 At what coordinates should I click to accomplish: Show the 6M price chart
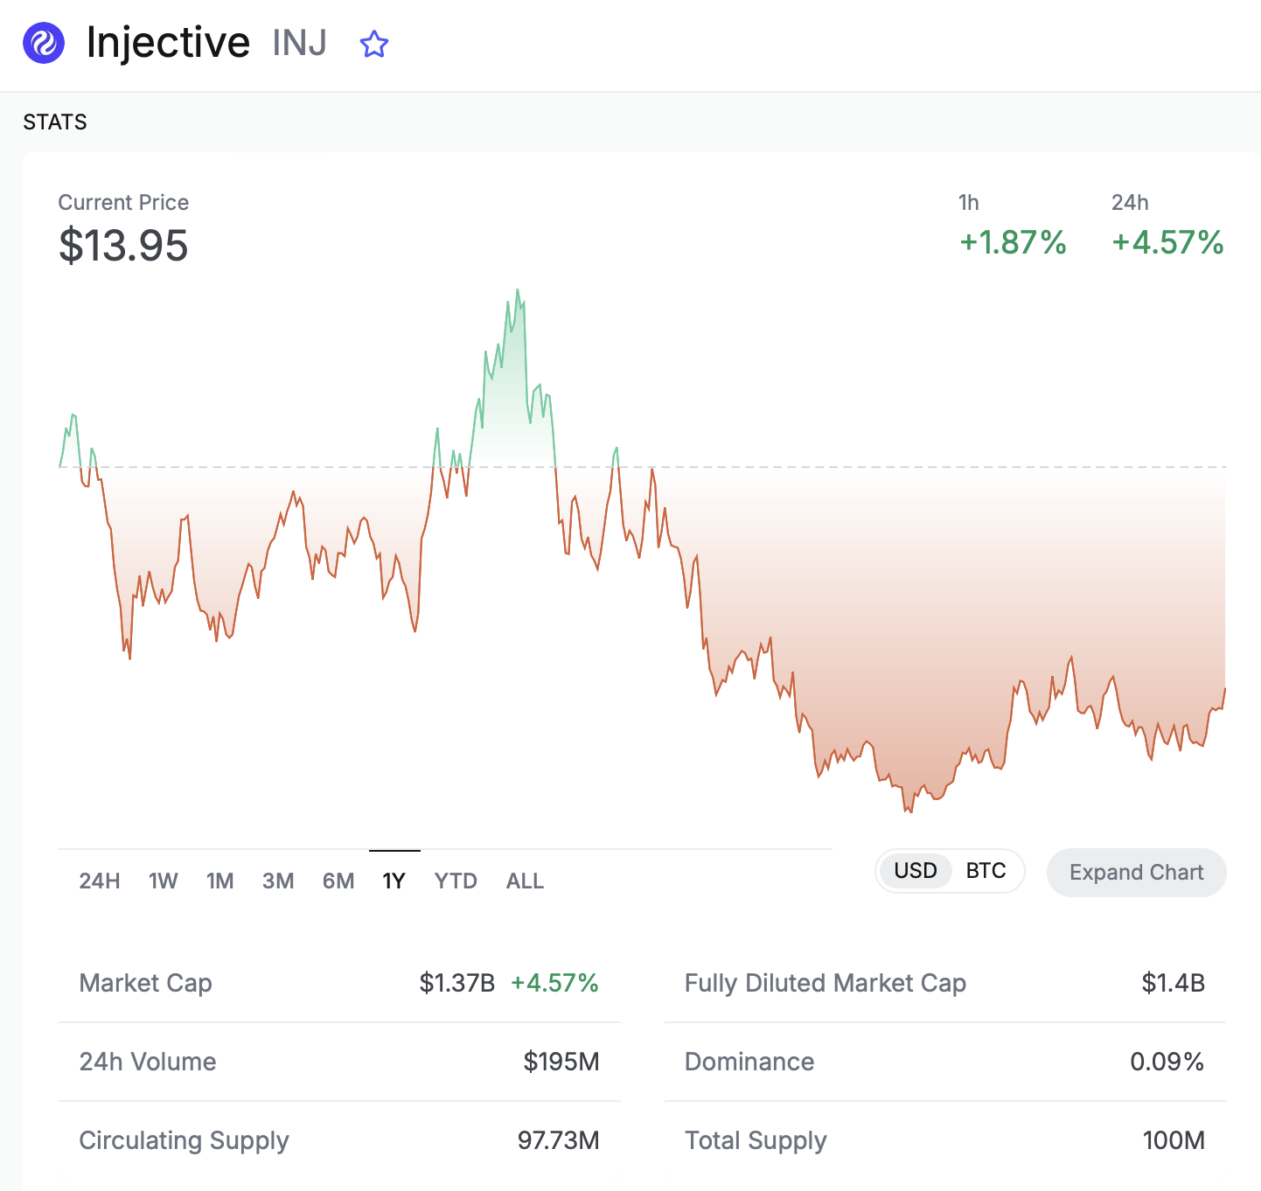[x=338, y=881]
